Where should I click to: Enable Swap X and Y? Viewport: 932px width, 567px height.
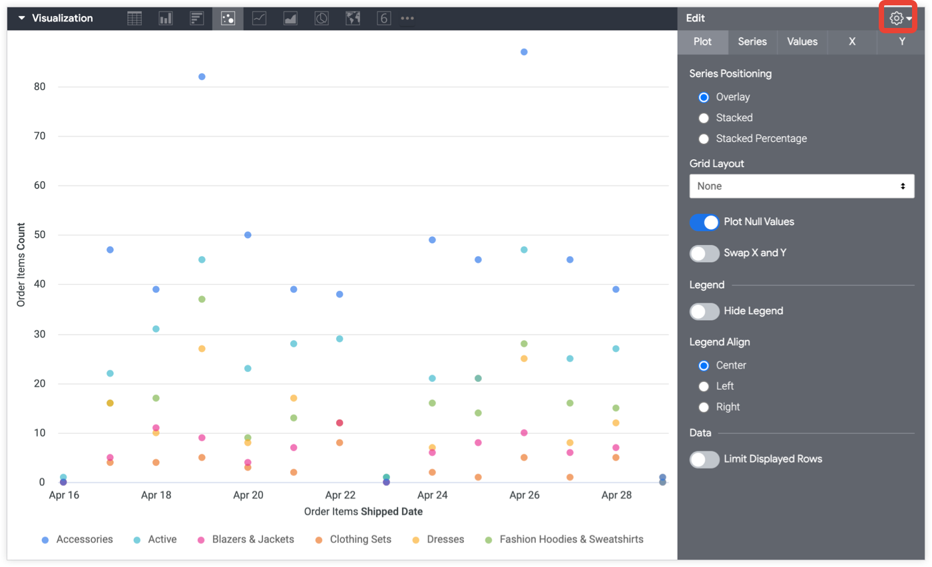[704, 254]
